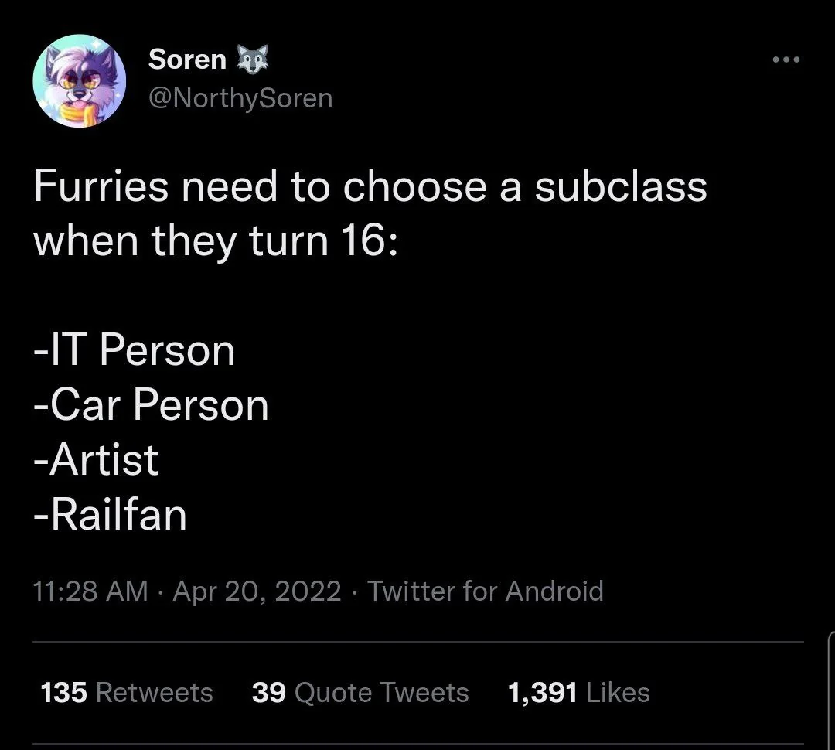Screen dimensions: 835x750
Task: Click Soren's fursona profile avatar
Action: click(79, 81)
